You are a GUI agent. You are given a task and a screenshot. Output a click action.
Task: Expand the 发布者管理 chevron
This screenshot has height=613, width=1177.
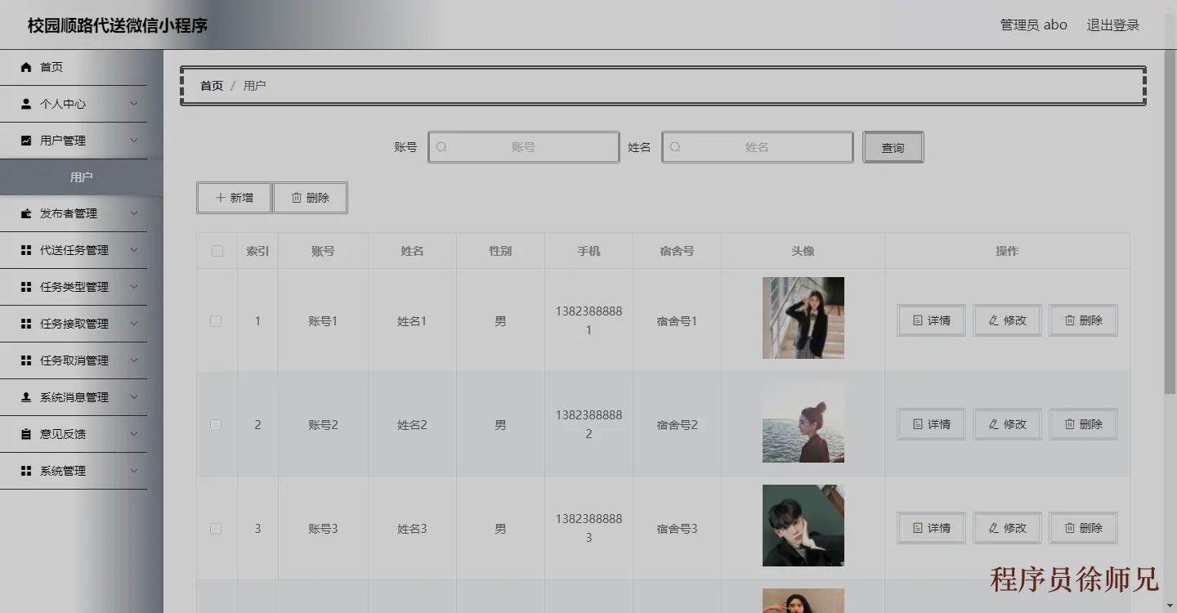[x=134, y=213]
